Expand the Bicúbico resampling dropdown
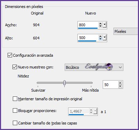 coord(94,67)
